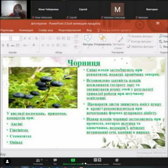Screen dimensions: 168x168
Task: Click the Заливка фигуры shape fill button
Action: [x=141, y=36]
